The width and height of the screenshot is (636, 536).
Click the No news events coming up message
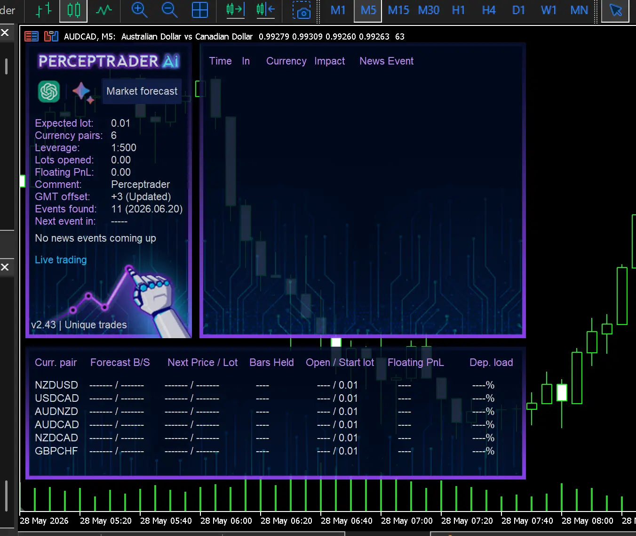point(95,238)
